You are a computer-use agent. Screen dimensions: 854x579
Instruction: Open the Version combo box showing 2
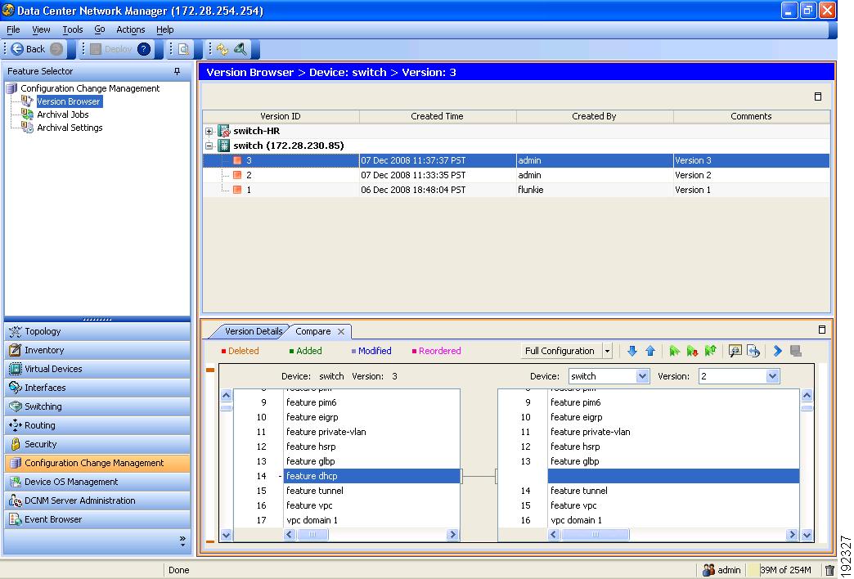(x=772, y=376)
